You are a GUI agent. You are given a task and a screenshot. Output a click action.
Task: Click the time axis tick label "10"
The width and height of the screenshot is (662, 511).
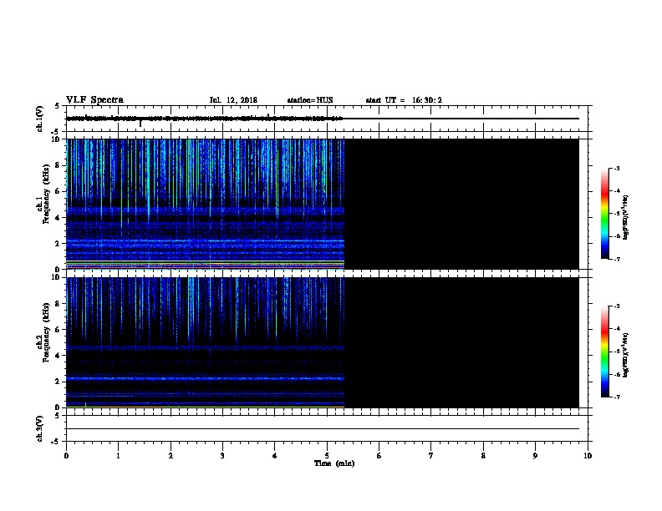coord(588,456)
